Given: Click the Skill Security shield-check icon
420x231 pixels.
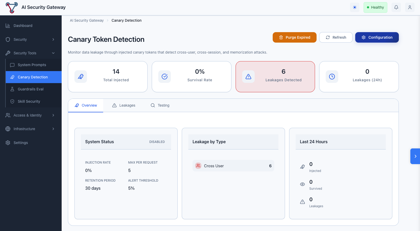Looking at the screenshot, I should point(12,101).
